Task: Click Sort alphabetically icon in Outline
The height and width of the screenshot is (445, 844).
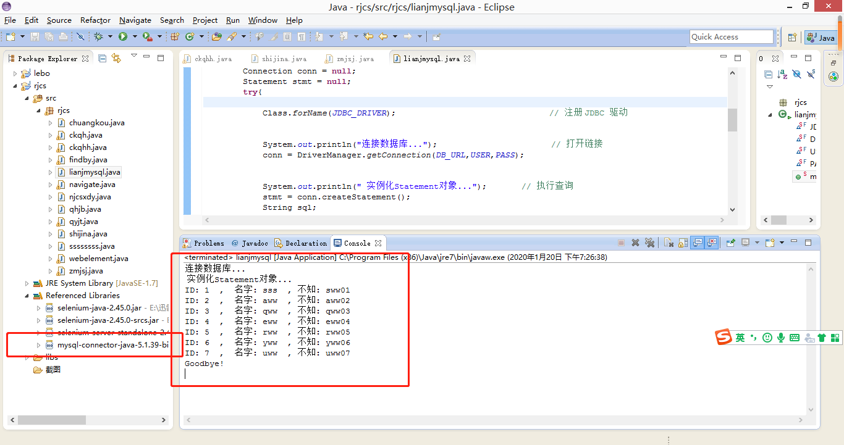Action: click(x=782, y=74)
